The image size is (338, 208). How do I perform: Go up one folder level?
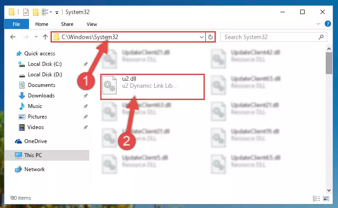coord(45,37)
